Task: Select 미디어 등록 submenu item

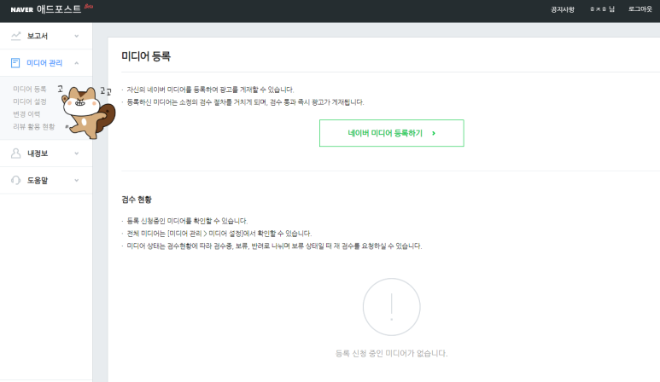Action: coord(30,89)
